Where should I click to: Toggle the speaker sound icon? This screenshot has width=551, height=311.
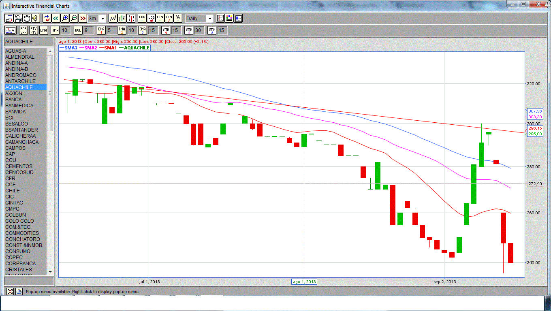[36, 18]
